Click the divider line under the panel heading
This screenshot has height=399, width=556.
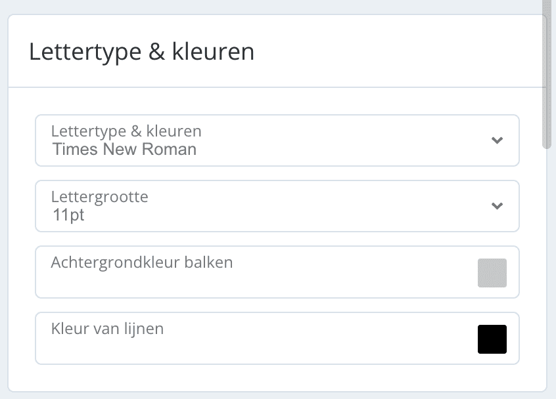click(x=277, y=87)
